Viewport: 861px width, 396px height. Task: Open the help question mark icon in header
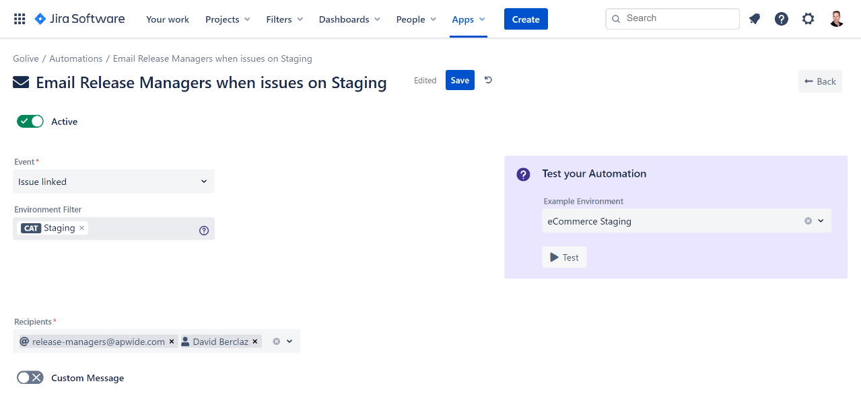(x=781, y=19)
